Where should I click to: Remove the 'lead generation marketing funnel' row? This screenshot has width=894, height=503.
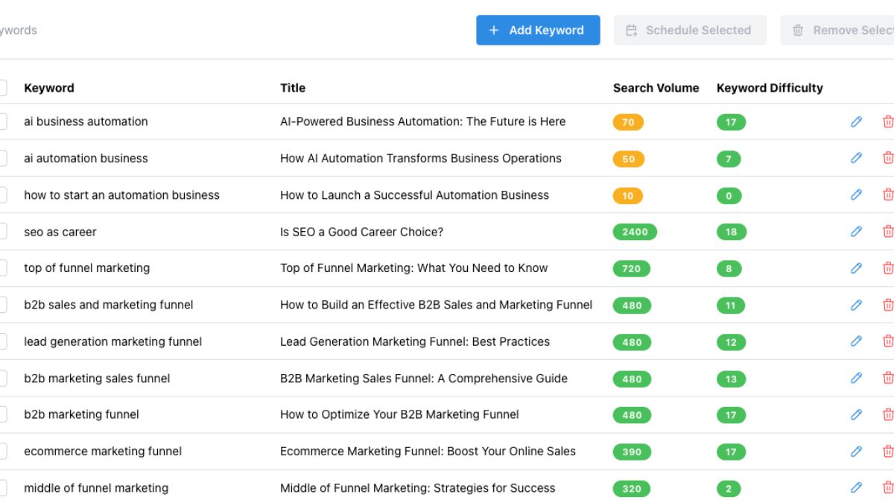[x=888, y=341]
